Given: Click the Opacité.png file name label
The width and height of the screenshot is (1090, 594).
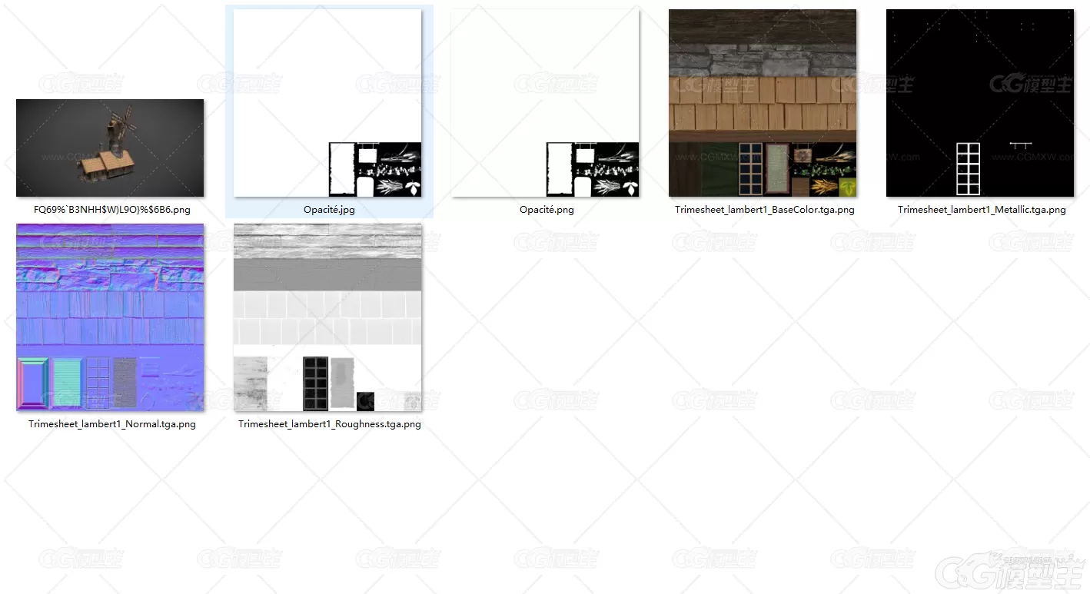Looking at the screenshot, I should 547,209.
